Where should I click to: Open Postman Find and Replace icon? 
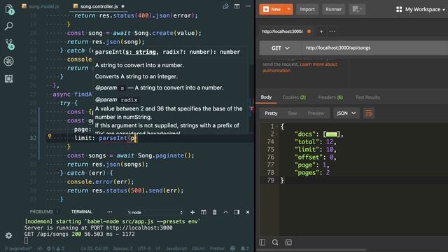coord(275,243)
